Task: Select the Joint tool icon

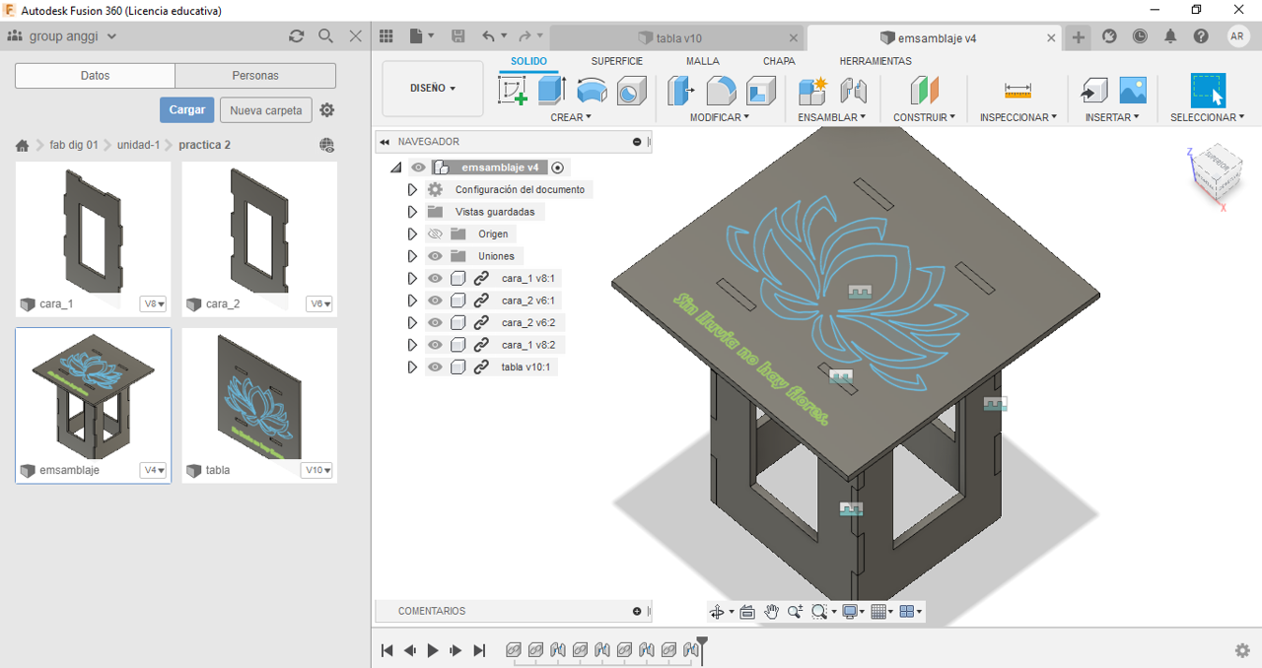Action: click(853, 91)
